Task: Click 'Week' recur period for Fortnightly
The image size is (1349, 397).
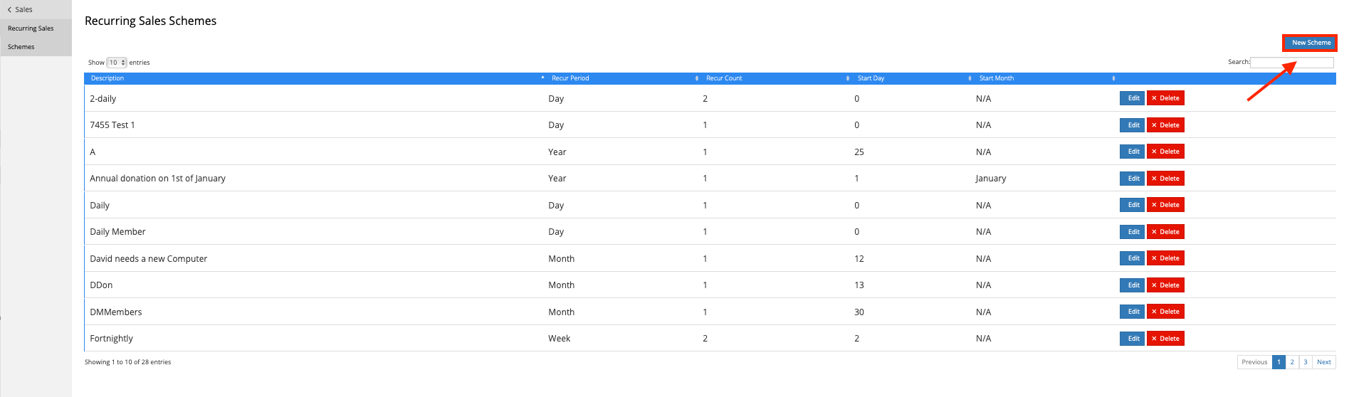Action: click(x=559, y=339)
